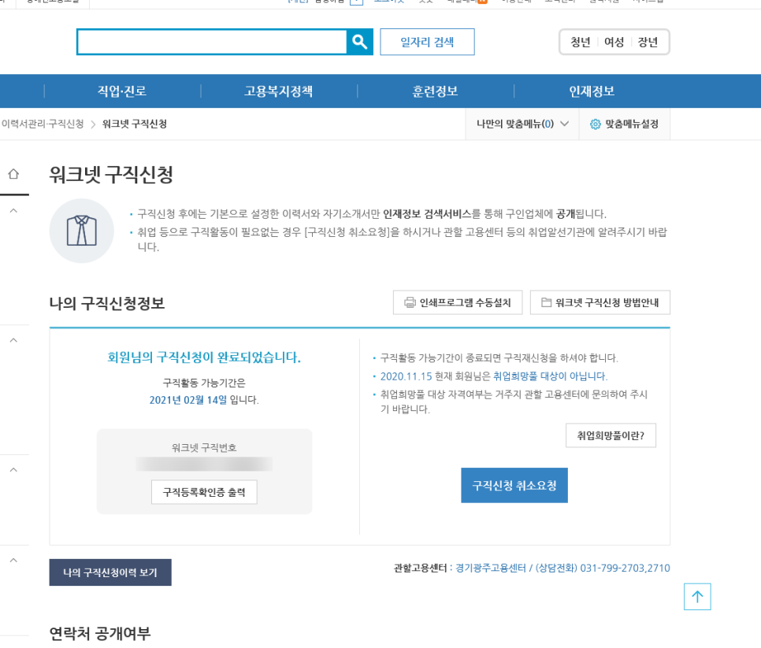Viewport: 761px width, 648px height.
Task: Open the 훈련정보 menu
Action: click(x=436, y=91)
